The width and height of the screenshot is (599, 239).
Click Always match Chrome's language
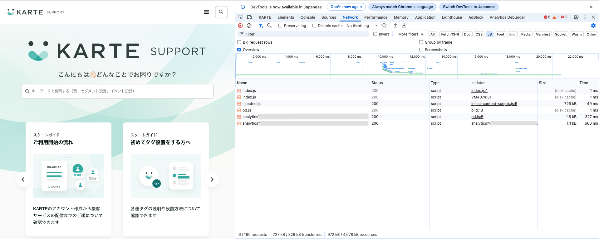402,7
